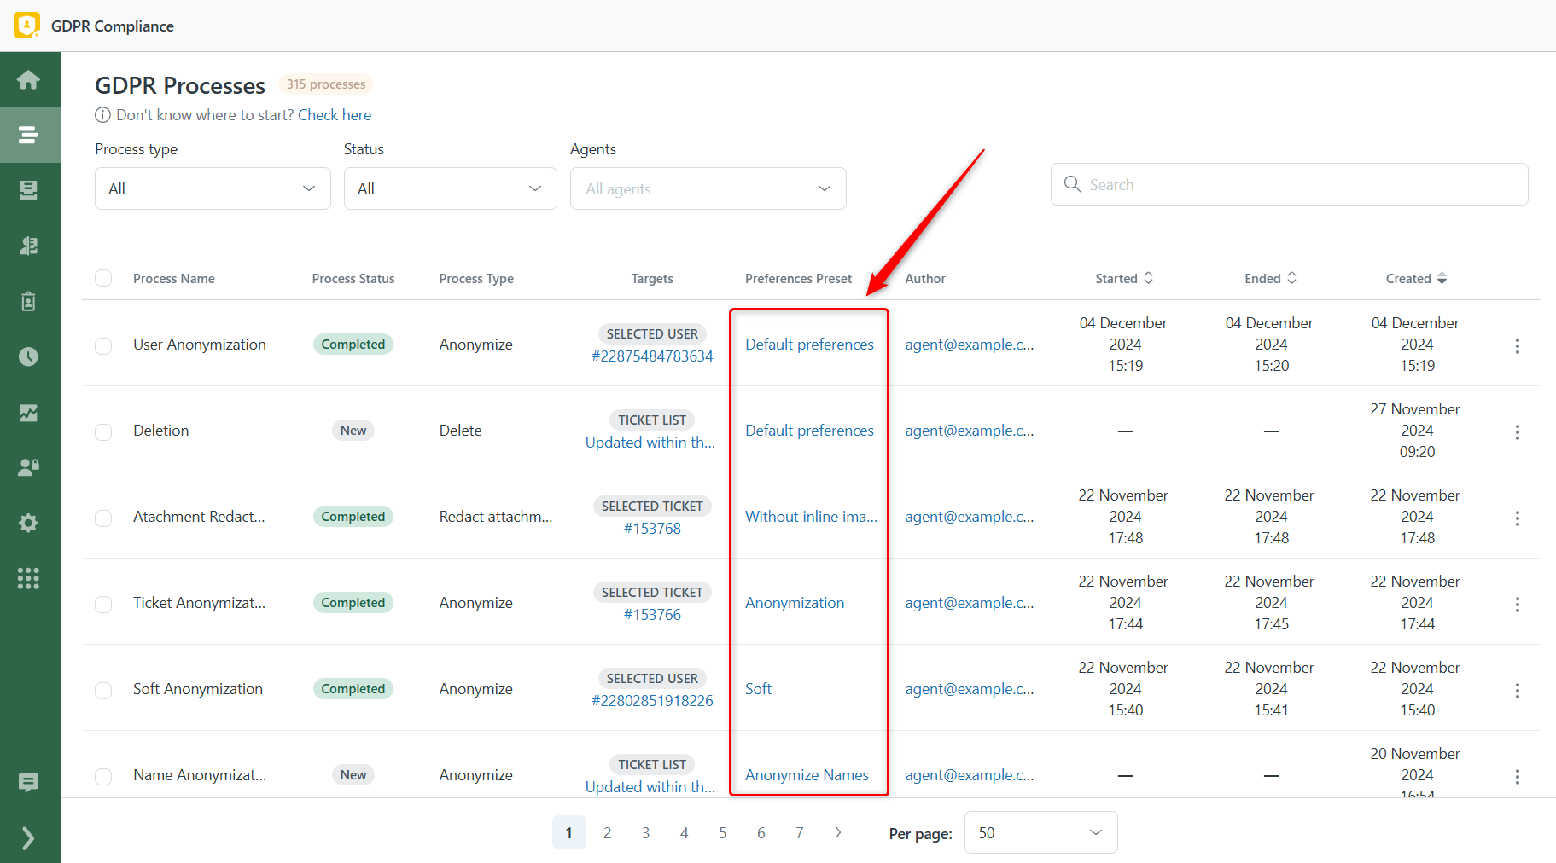Image resolution: width=1556 pixels, height=863 pixels.
Task: Open the settings gear sidebar icon
Action: point(28,523)
